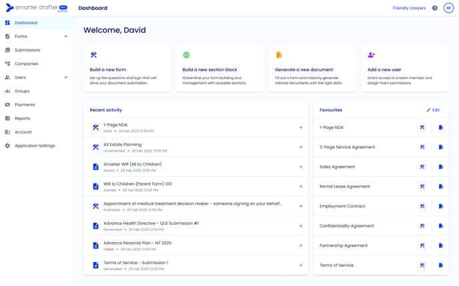Screen dimensions: 459x286
Task: Click the purple add-user icon
Action: [x=372, y=55]
